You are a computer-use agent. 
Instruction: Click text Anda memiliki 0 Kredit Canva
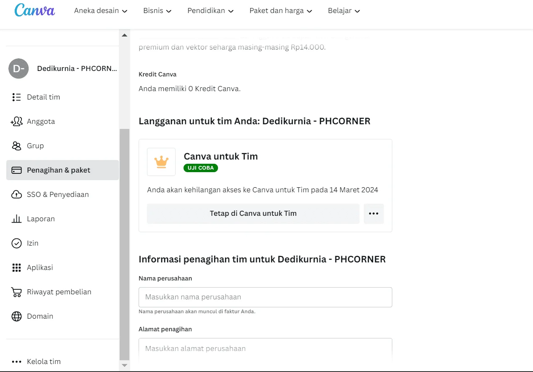pos(189,89)
